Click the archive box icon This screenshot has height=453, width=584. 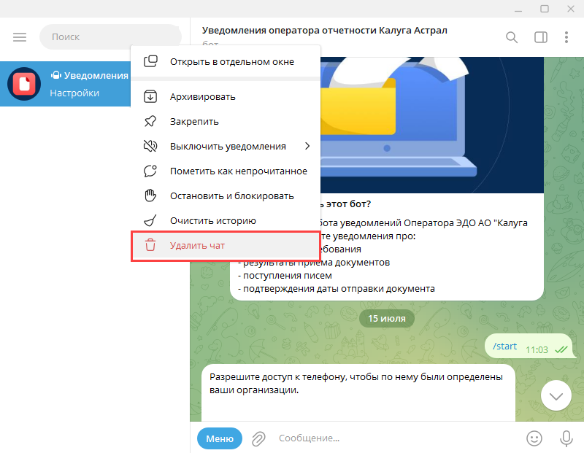(x=150, y=97)
